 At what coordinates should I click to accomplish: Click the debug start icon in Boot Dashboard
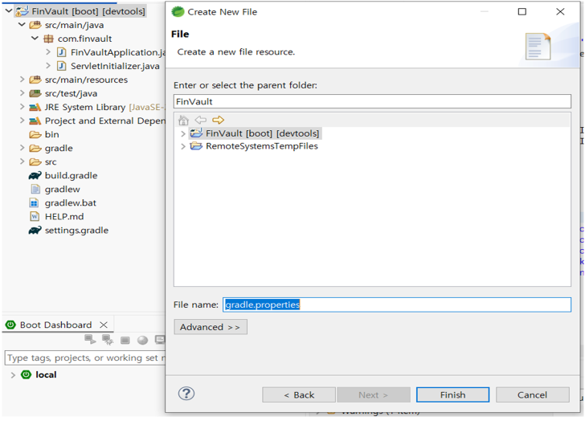coord(108,339)
